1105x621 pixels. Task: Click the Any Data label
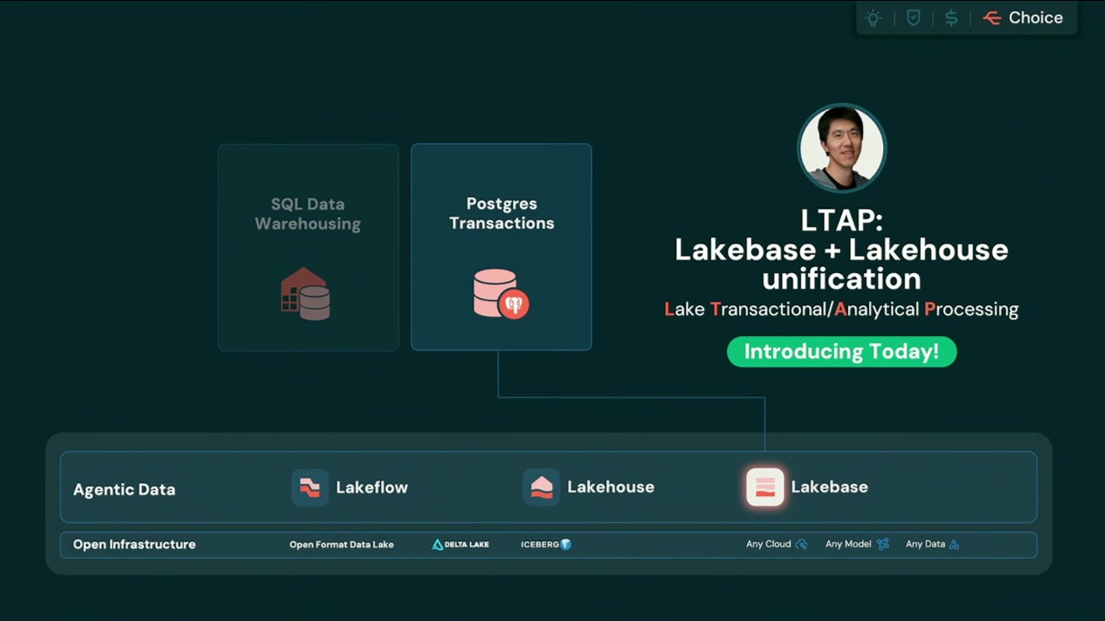(925, 544)
